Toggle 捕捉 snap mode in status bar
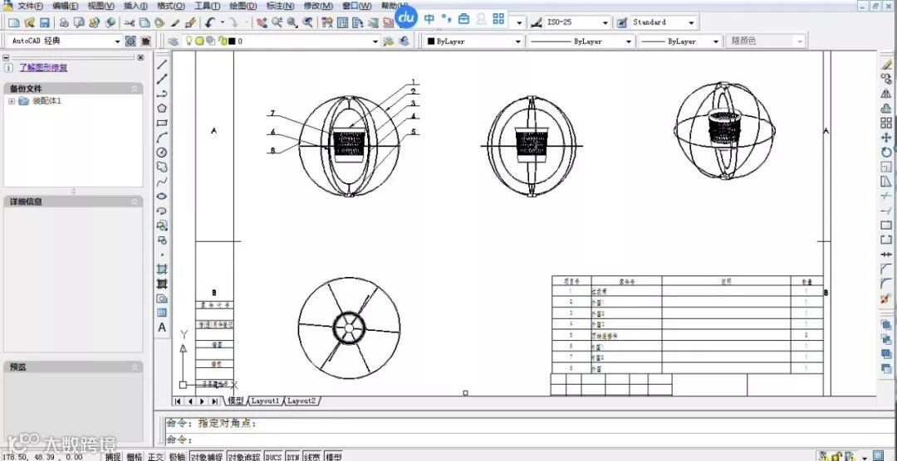This screenshot has height=461, width=897. [x=113, y=456]
